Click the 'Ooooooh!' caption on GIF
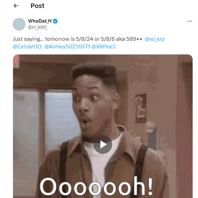 (96, 186)
